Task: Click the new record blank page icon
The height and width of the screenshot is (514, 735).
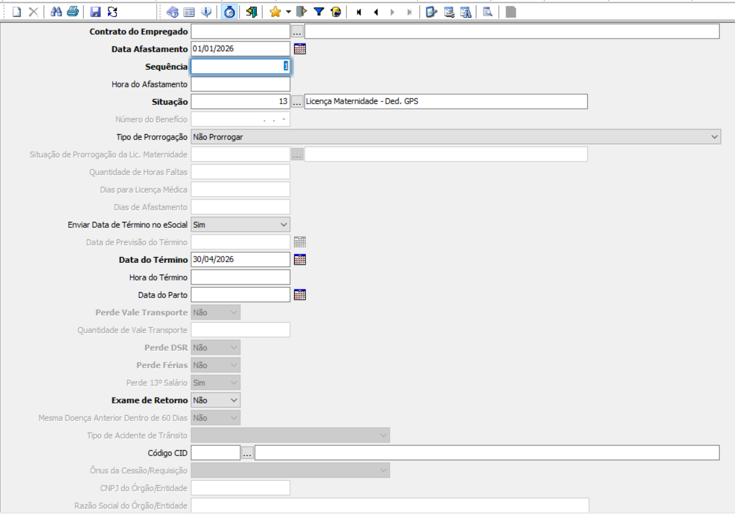Action: point(17,12)
